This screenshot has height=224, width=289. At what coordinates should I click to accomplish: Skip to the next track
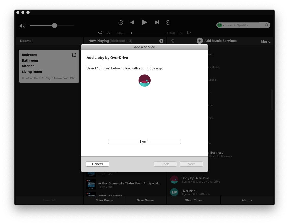coord(157,22)
